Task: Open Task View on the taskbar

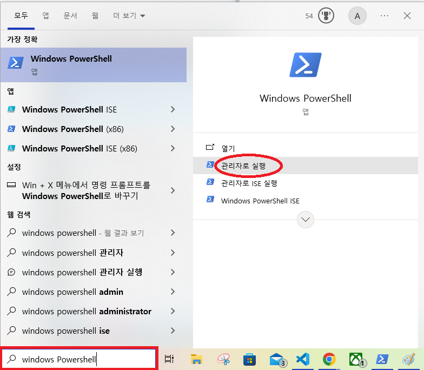Action: (169, 359)
